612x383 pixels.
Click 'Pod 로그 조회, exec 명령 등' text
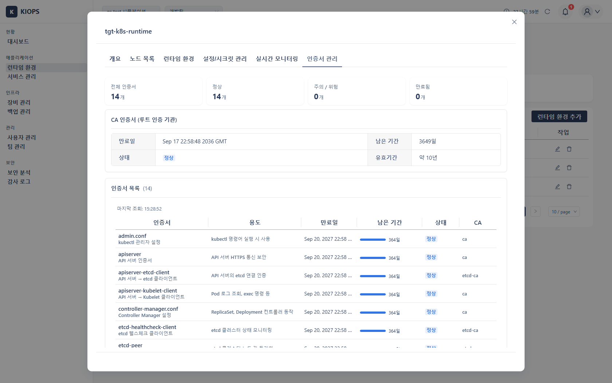(x=240, y=294)
